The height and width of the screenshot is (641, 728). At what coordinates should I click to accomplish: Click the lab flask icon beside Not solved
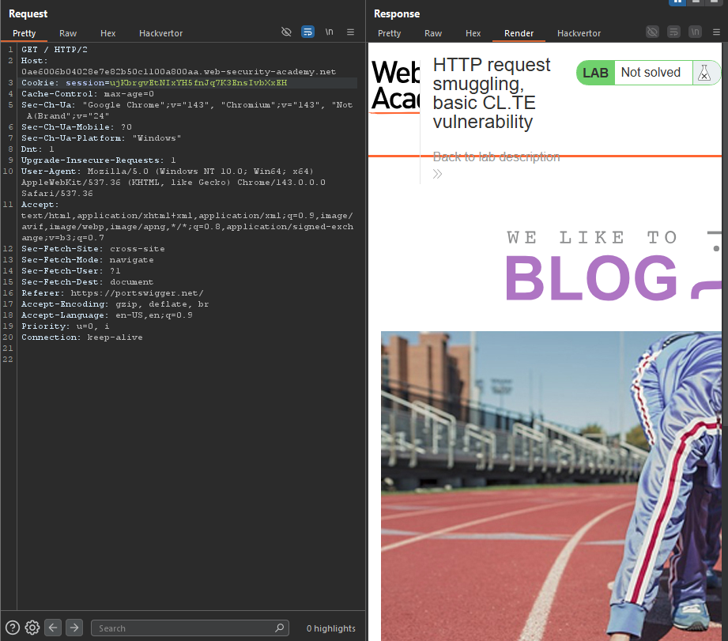[x=703, y=73]
